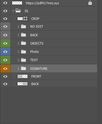
Task: Click the folder icon of the Photo group
Action: (x=23, y=52)
